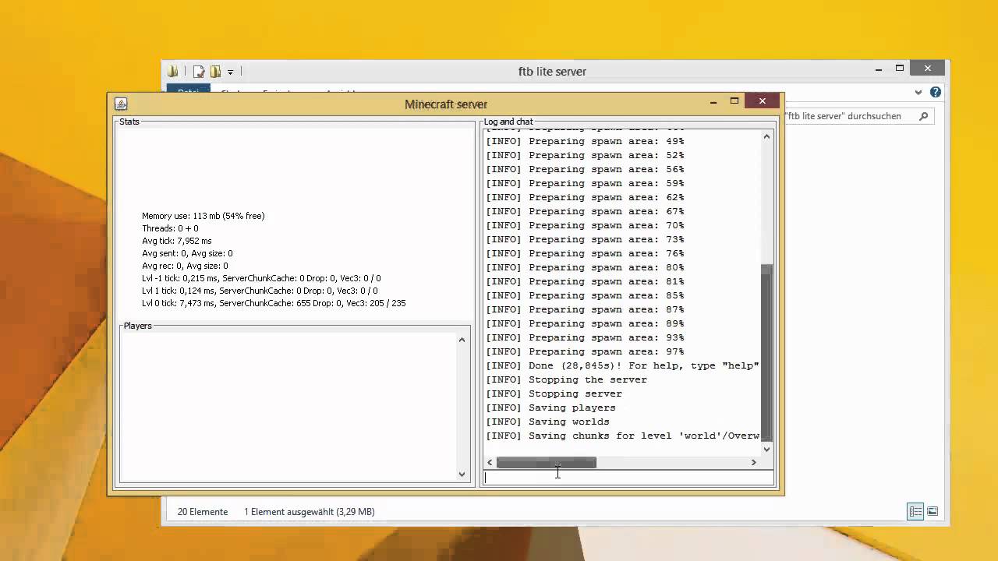Click log line "Preparing spawn area: 67%"
The height and width of the screenshot is (561, 998).
585,211
